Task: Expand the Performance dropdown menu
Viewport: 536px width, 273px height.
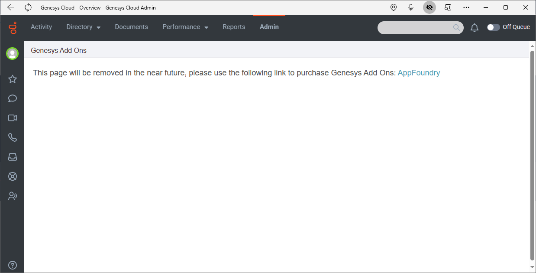Action: (185, 27)
